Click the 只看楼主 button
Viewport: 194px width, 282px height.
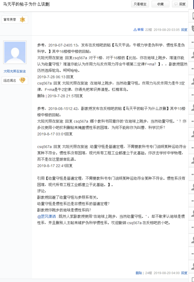(x=140, y=4)
